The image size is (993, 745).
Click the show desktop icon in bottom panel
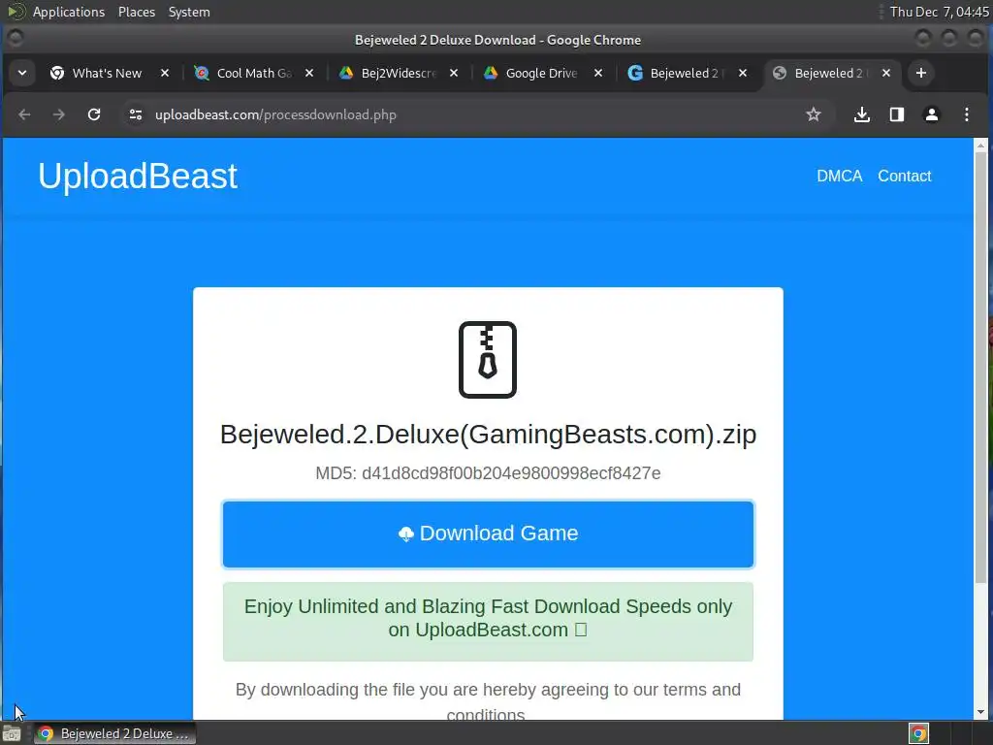(12, 733)
